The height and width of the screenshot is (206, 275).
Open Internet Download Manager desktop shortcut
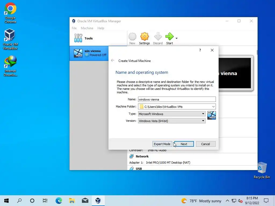click(10, 66)
